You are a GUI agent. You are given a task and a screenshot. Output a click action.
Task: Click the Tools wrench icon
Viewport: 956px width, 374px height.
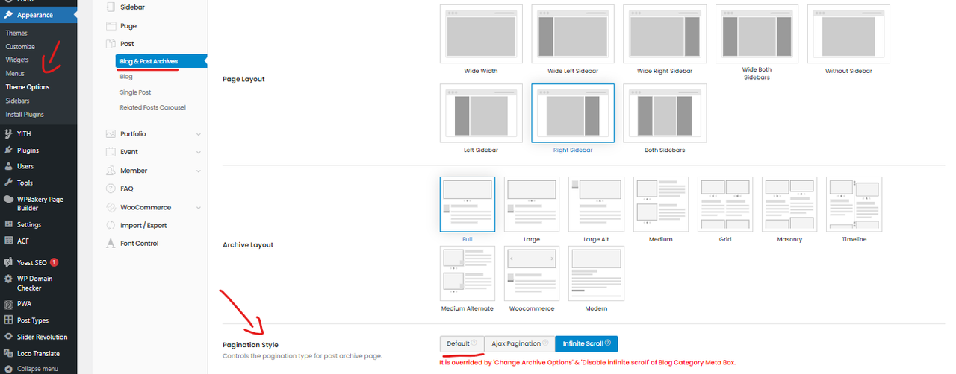pyautogui.click(x=9, y=183)
